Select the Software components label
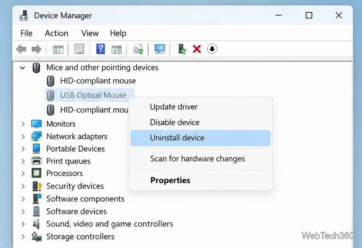This screenshot has height=248, width=362. [85, 199]
